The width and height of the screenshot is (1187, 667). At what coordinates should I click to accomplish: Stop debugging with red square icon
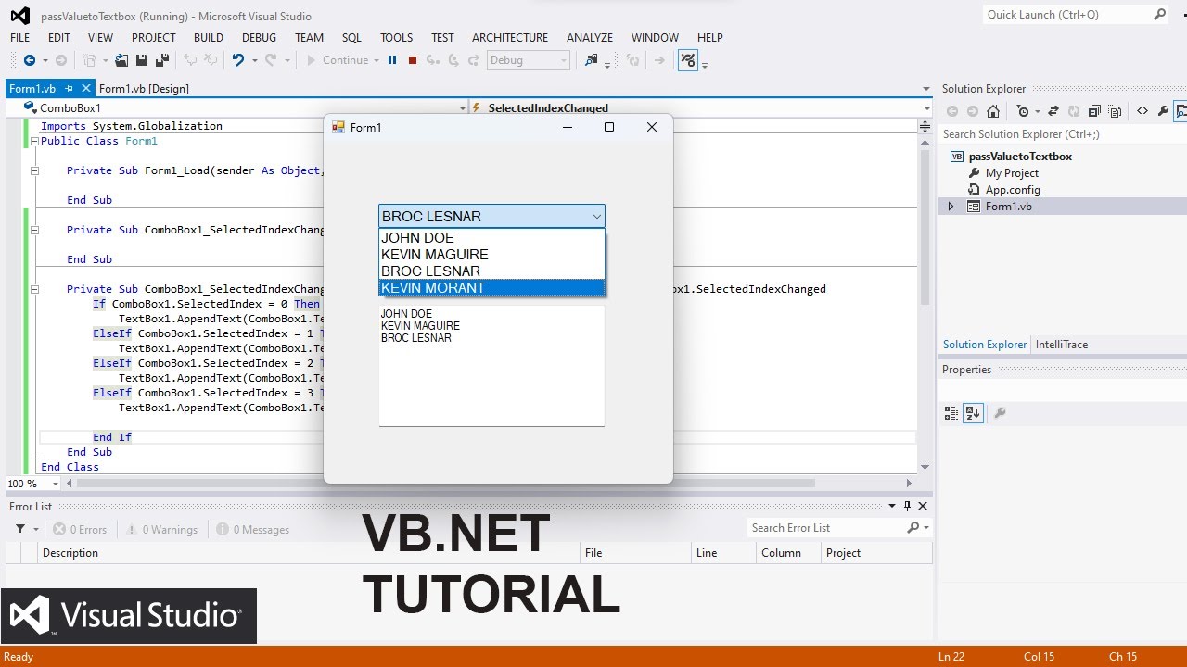413,60
